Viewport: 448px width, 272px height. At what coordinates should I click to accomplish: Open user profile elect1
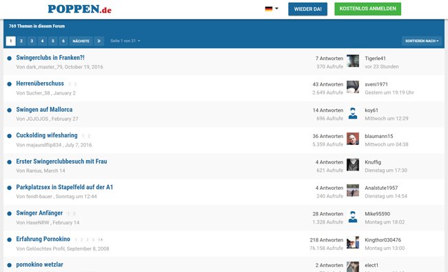(371, 265)
